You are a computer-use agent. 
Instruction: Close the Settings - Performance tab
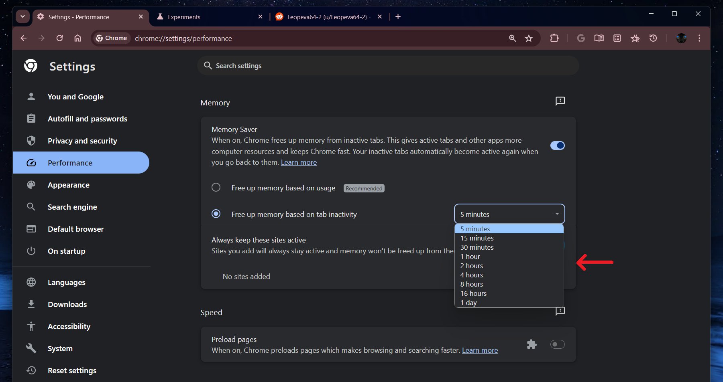[141, 17]
